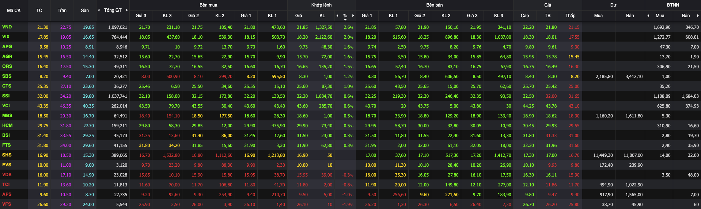
Task: Open the VIX stock symbol
Action: [x=6, y=37]
